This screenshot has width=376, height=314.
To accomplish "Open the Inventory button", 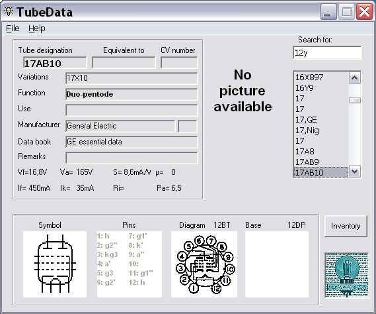I will (346, 226).
